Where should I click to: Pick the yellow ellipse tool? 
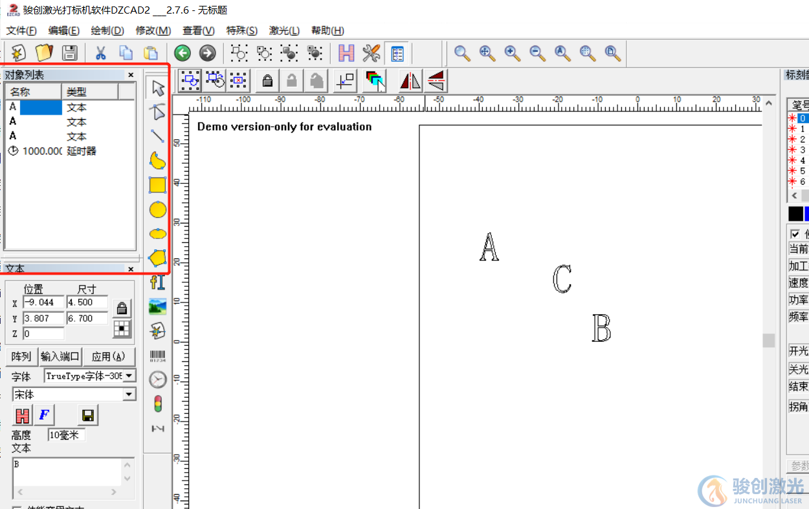coord(157,233)
